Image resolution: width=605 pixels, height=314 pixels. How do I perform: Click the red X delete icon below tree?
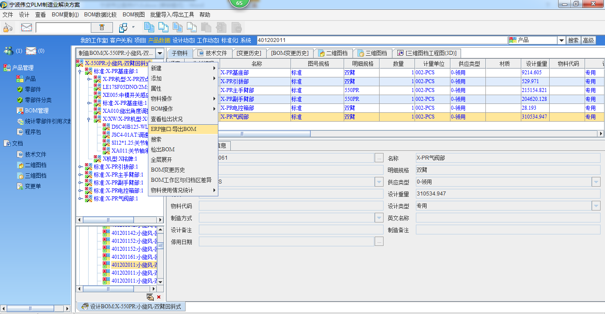tap(159, 297)
